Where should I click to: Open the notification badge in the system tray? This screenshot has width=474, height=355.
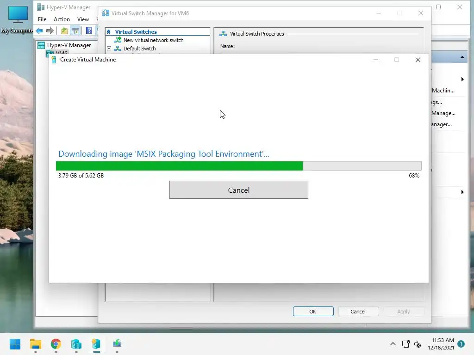point(461,343)
